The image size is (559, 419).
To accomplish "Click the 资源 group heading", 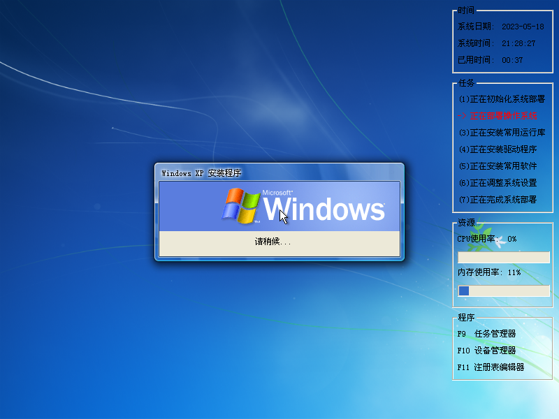I will pyautogui.click(x=466, y=223).
